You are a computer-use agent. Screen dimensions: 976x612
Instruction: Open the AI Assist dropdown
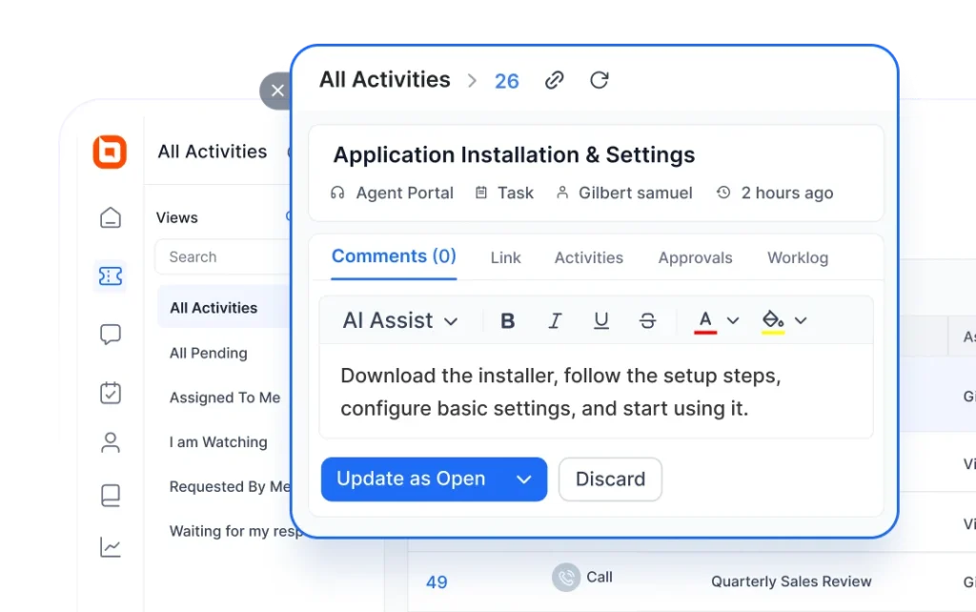398,321
